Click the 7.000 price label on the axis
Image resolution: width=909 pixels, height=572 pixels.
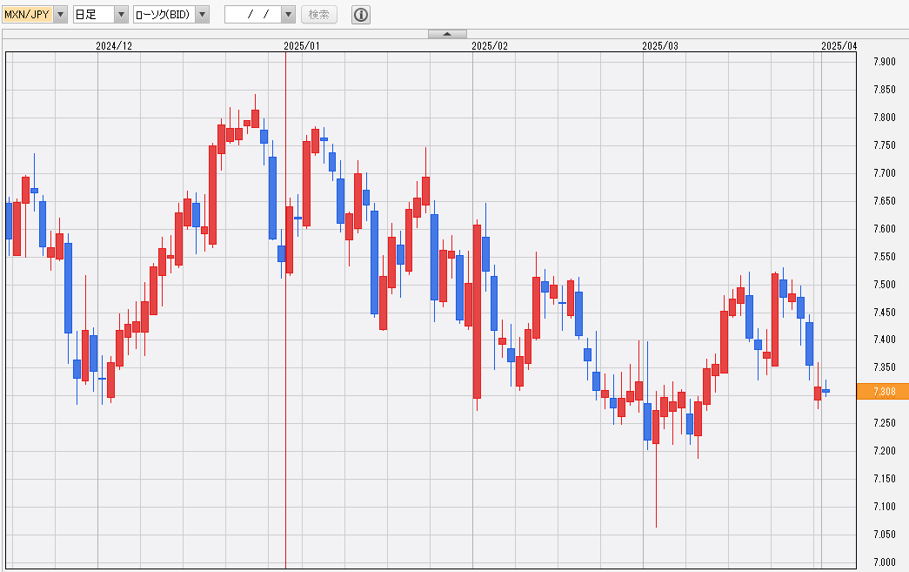pyautogui.click(x=885, y=562)
